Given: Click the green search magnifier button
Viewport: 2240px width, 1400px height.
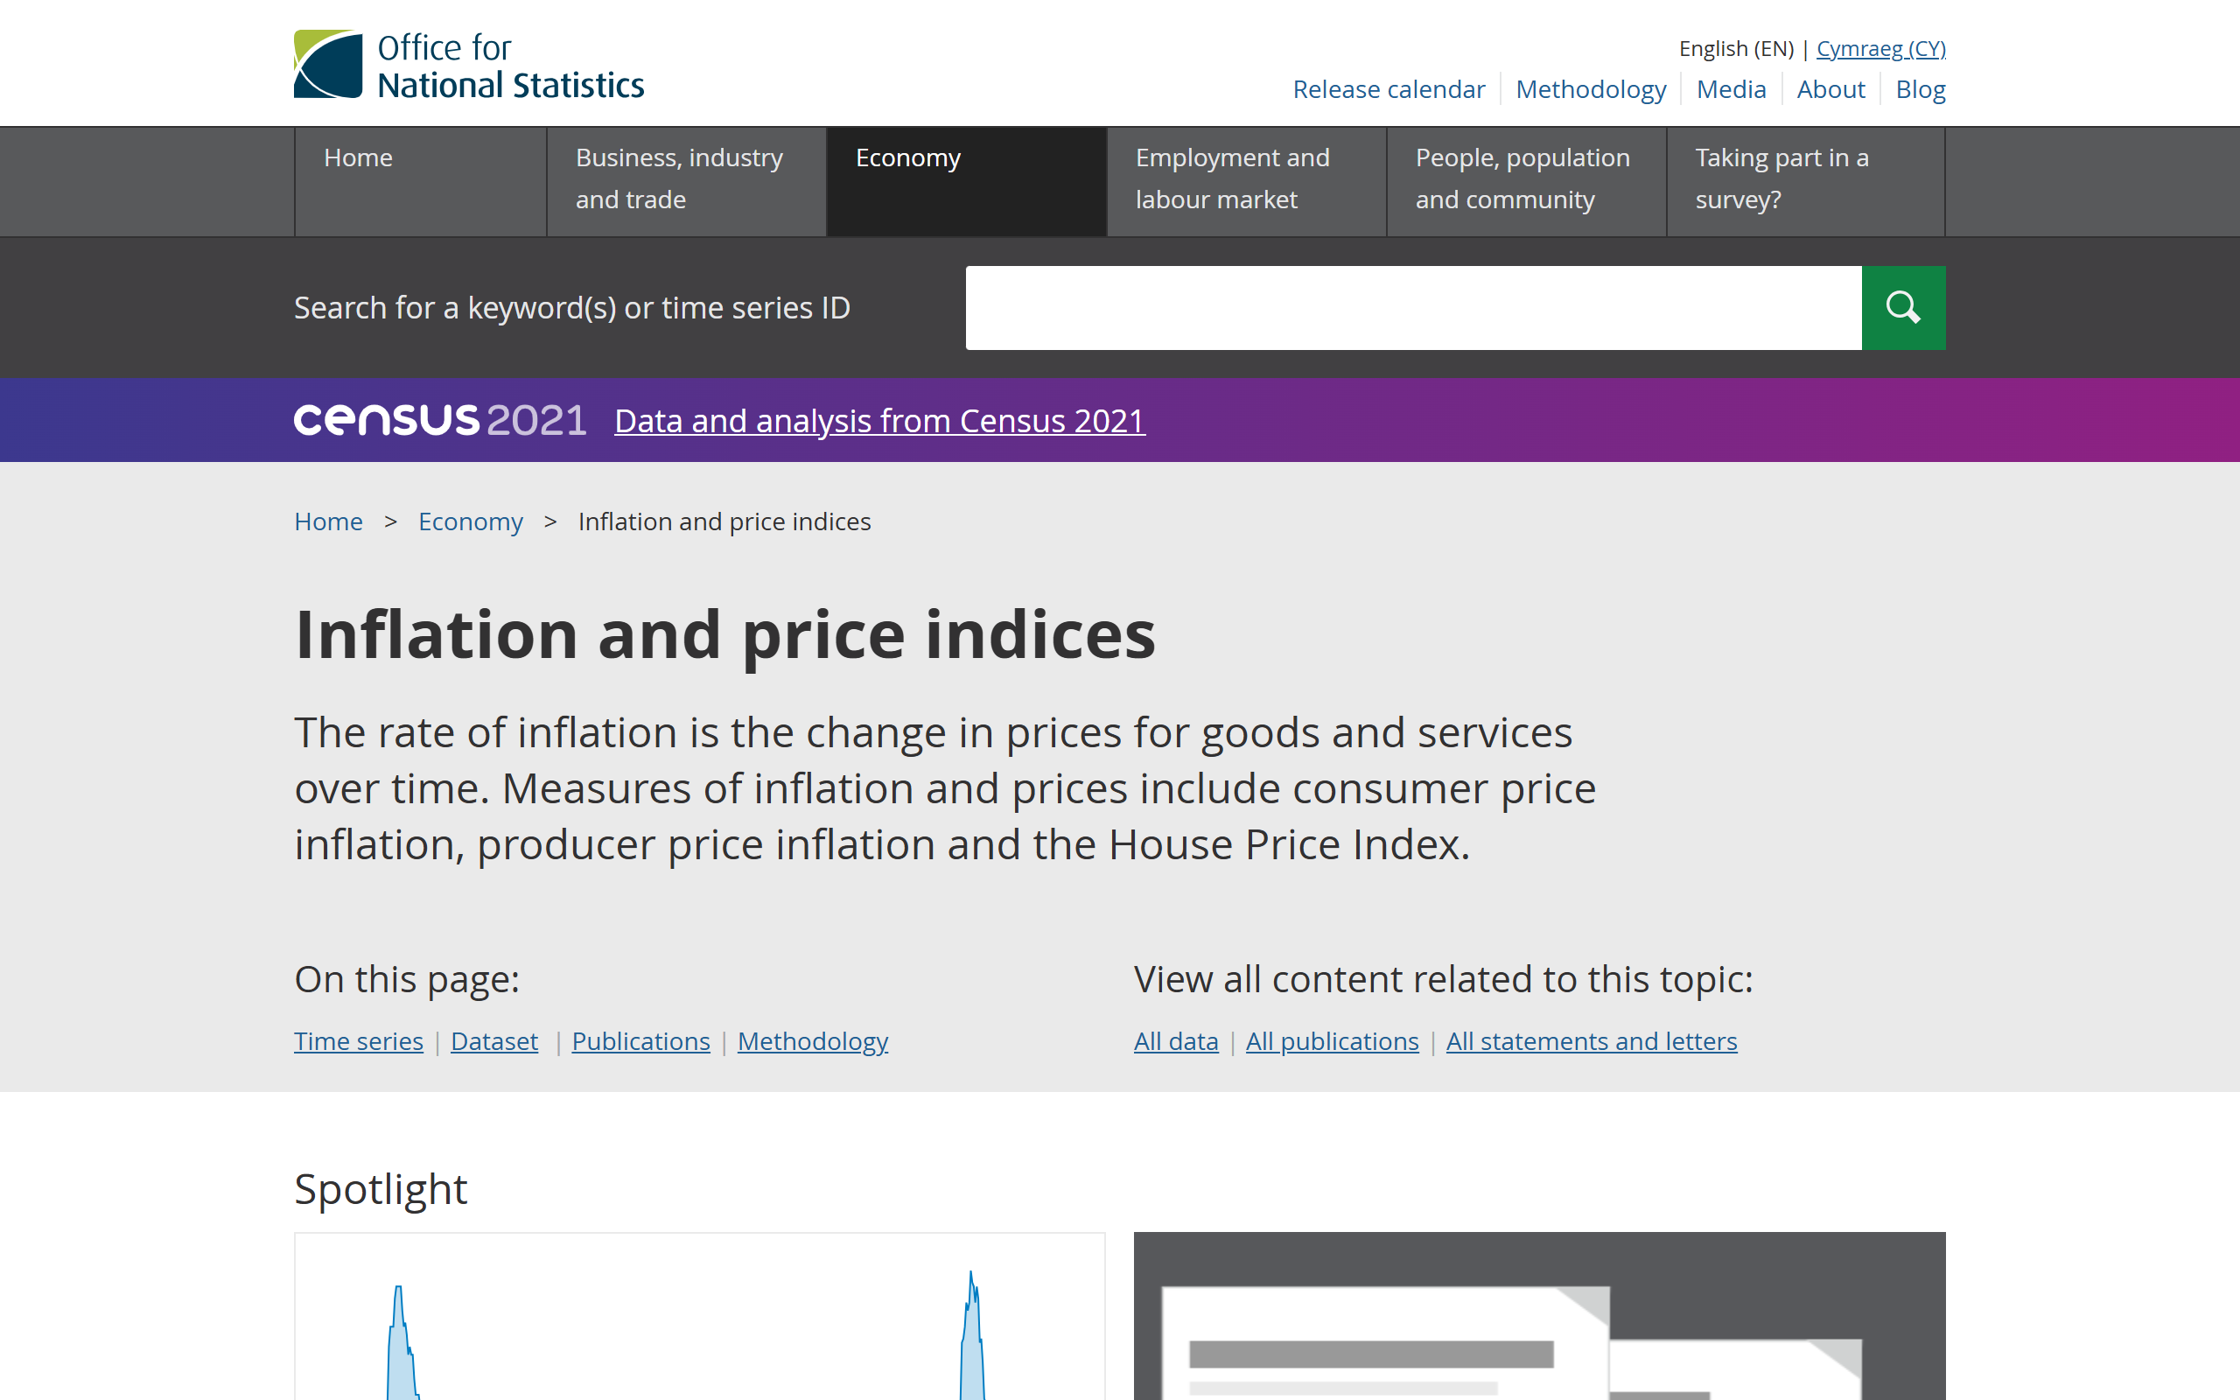Looking at the screenshot, I should [x=1903, y=307].
